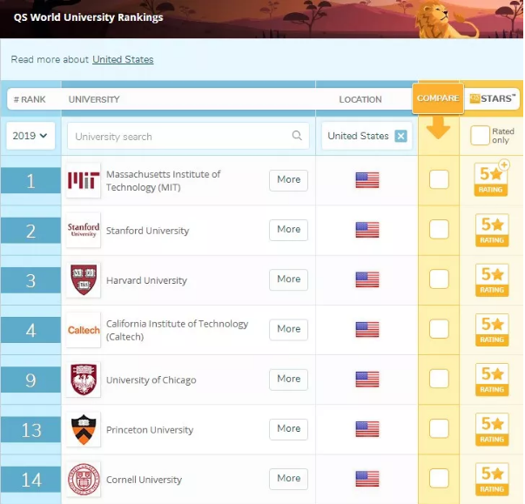
Task: Click More for Stanford University
Action: tap(288, 230)
